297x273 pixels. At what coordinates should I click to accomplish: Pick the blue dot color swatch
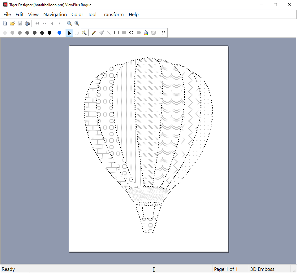tap(59, 33)
